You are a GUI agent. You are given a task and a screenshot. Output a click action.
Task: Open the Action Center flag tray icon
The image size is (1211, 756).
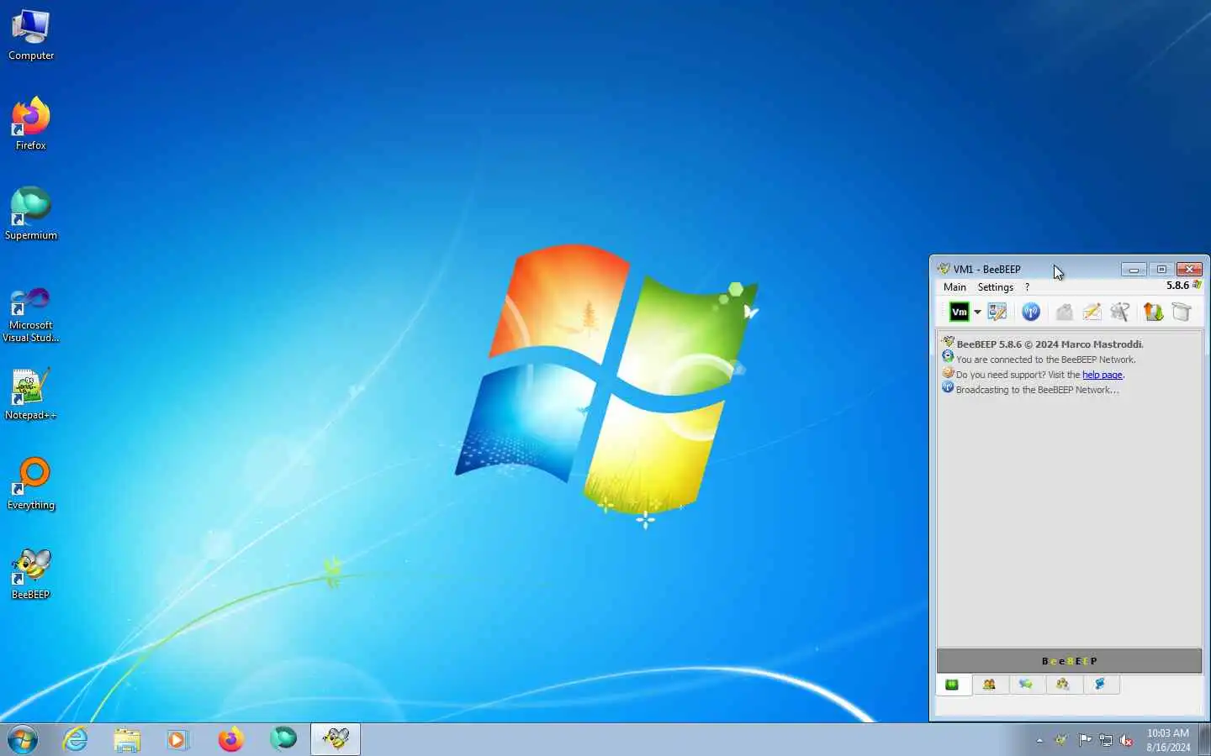click(1085, 740)
